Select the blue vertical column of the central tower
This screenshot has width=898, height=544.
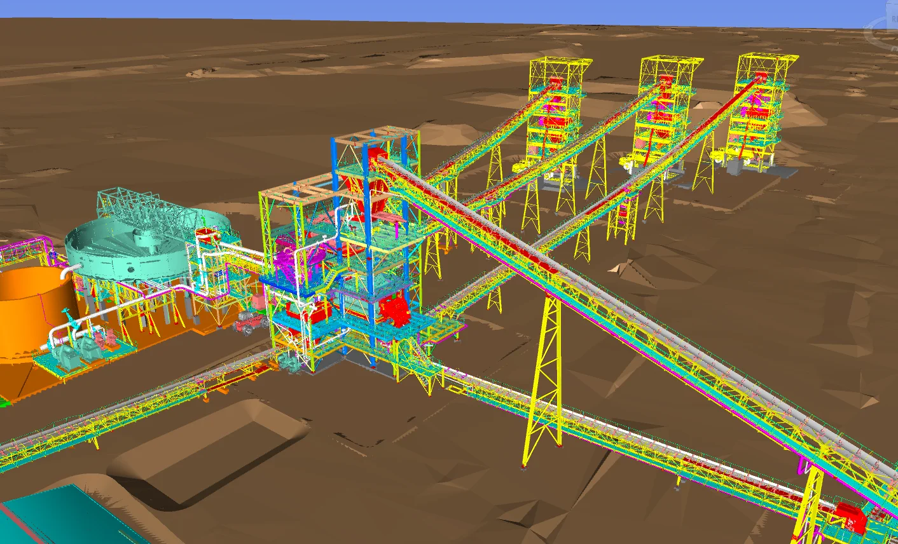(x=368, y=254)
